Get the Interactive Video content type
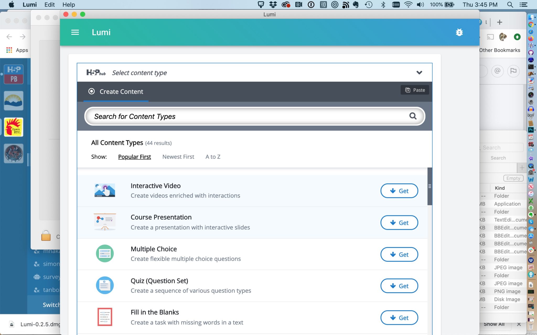537x335 pixels. point(399,191)
